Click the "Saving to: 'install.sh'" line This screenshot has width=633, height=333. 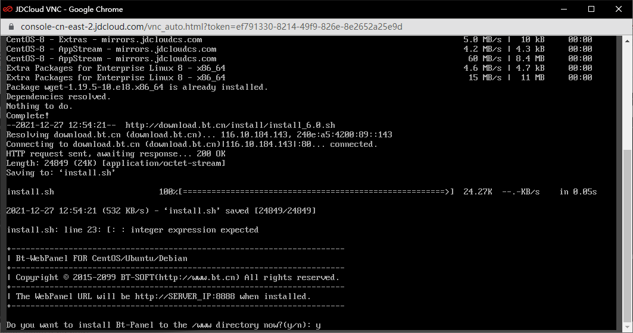click(x=61, y=172)
